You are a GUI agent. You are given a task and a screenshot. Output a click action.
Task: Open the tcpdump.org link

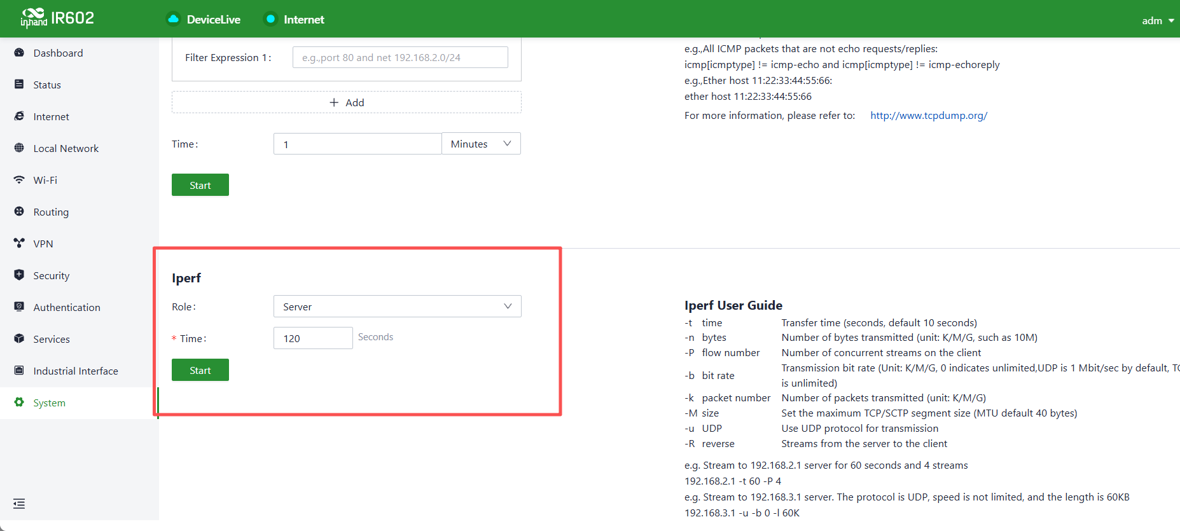pos(929,115)
